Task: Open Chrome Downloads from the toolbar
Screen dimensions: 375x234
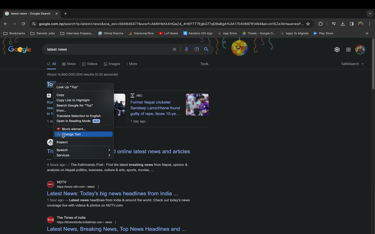Action: click(342, 24)
